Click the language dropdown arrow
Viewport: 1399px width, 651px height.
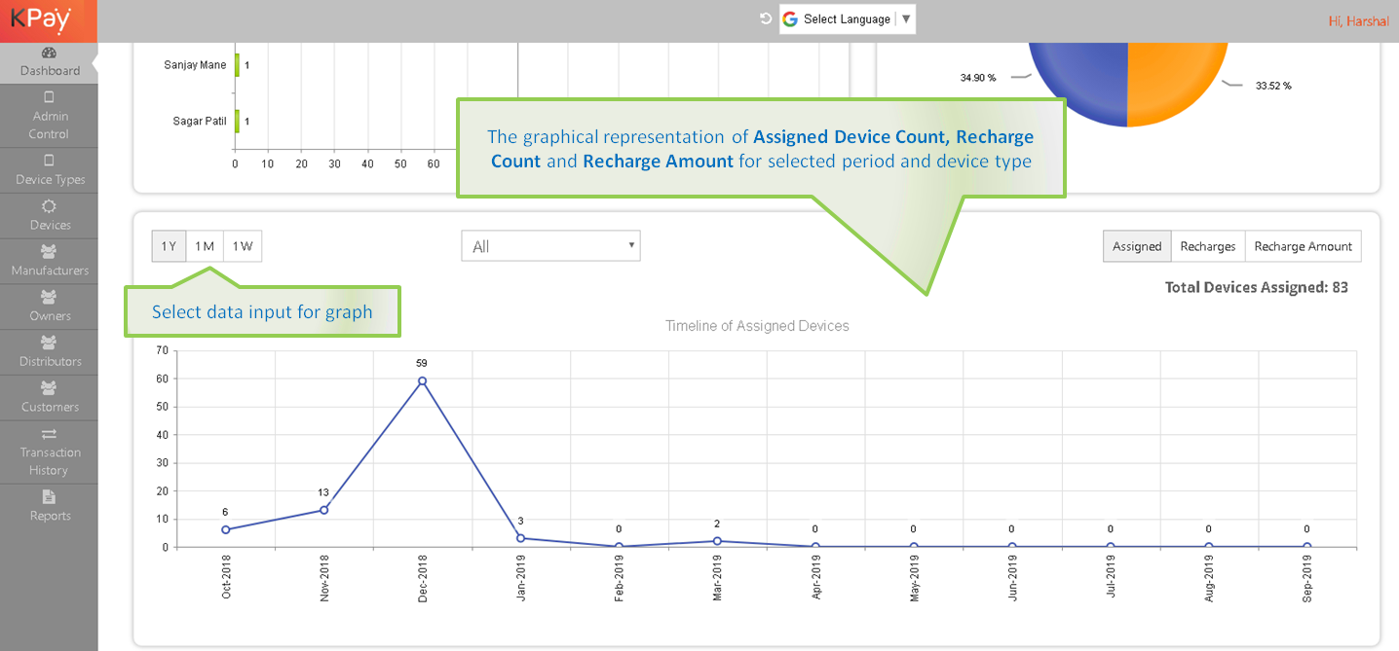(906, 19)
